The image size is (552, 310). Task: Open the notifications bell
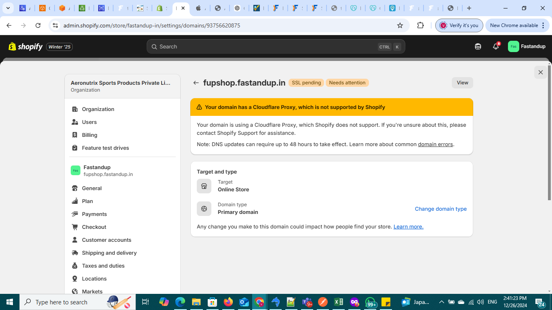click(x=496, y=46)
